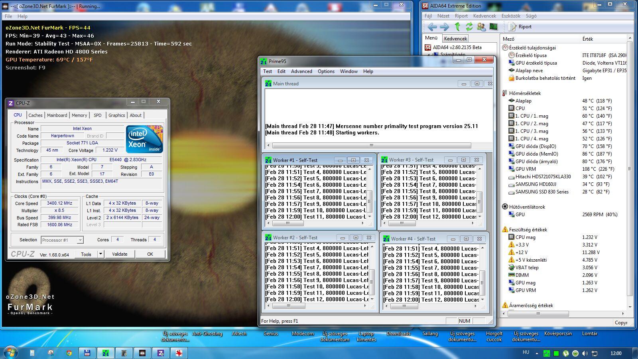Select the GPU fan 2569 RPM row
This screenshot has width=638, height=359.
click(564, 215)
